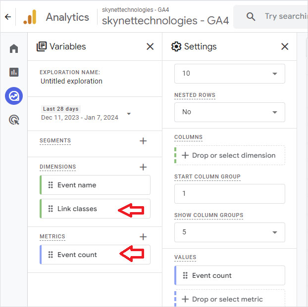Viewport: 308px width, 307px height.
Task: Click drag handle on Event count metric
Action: 51,255
